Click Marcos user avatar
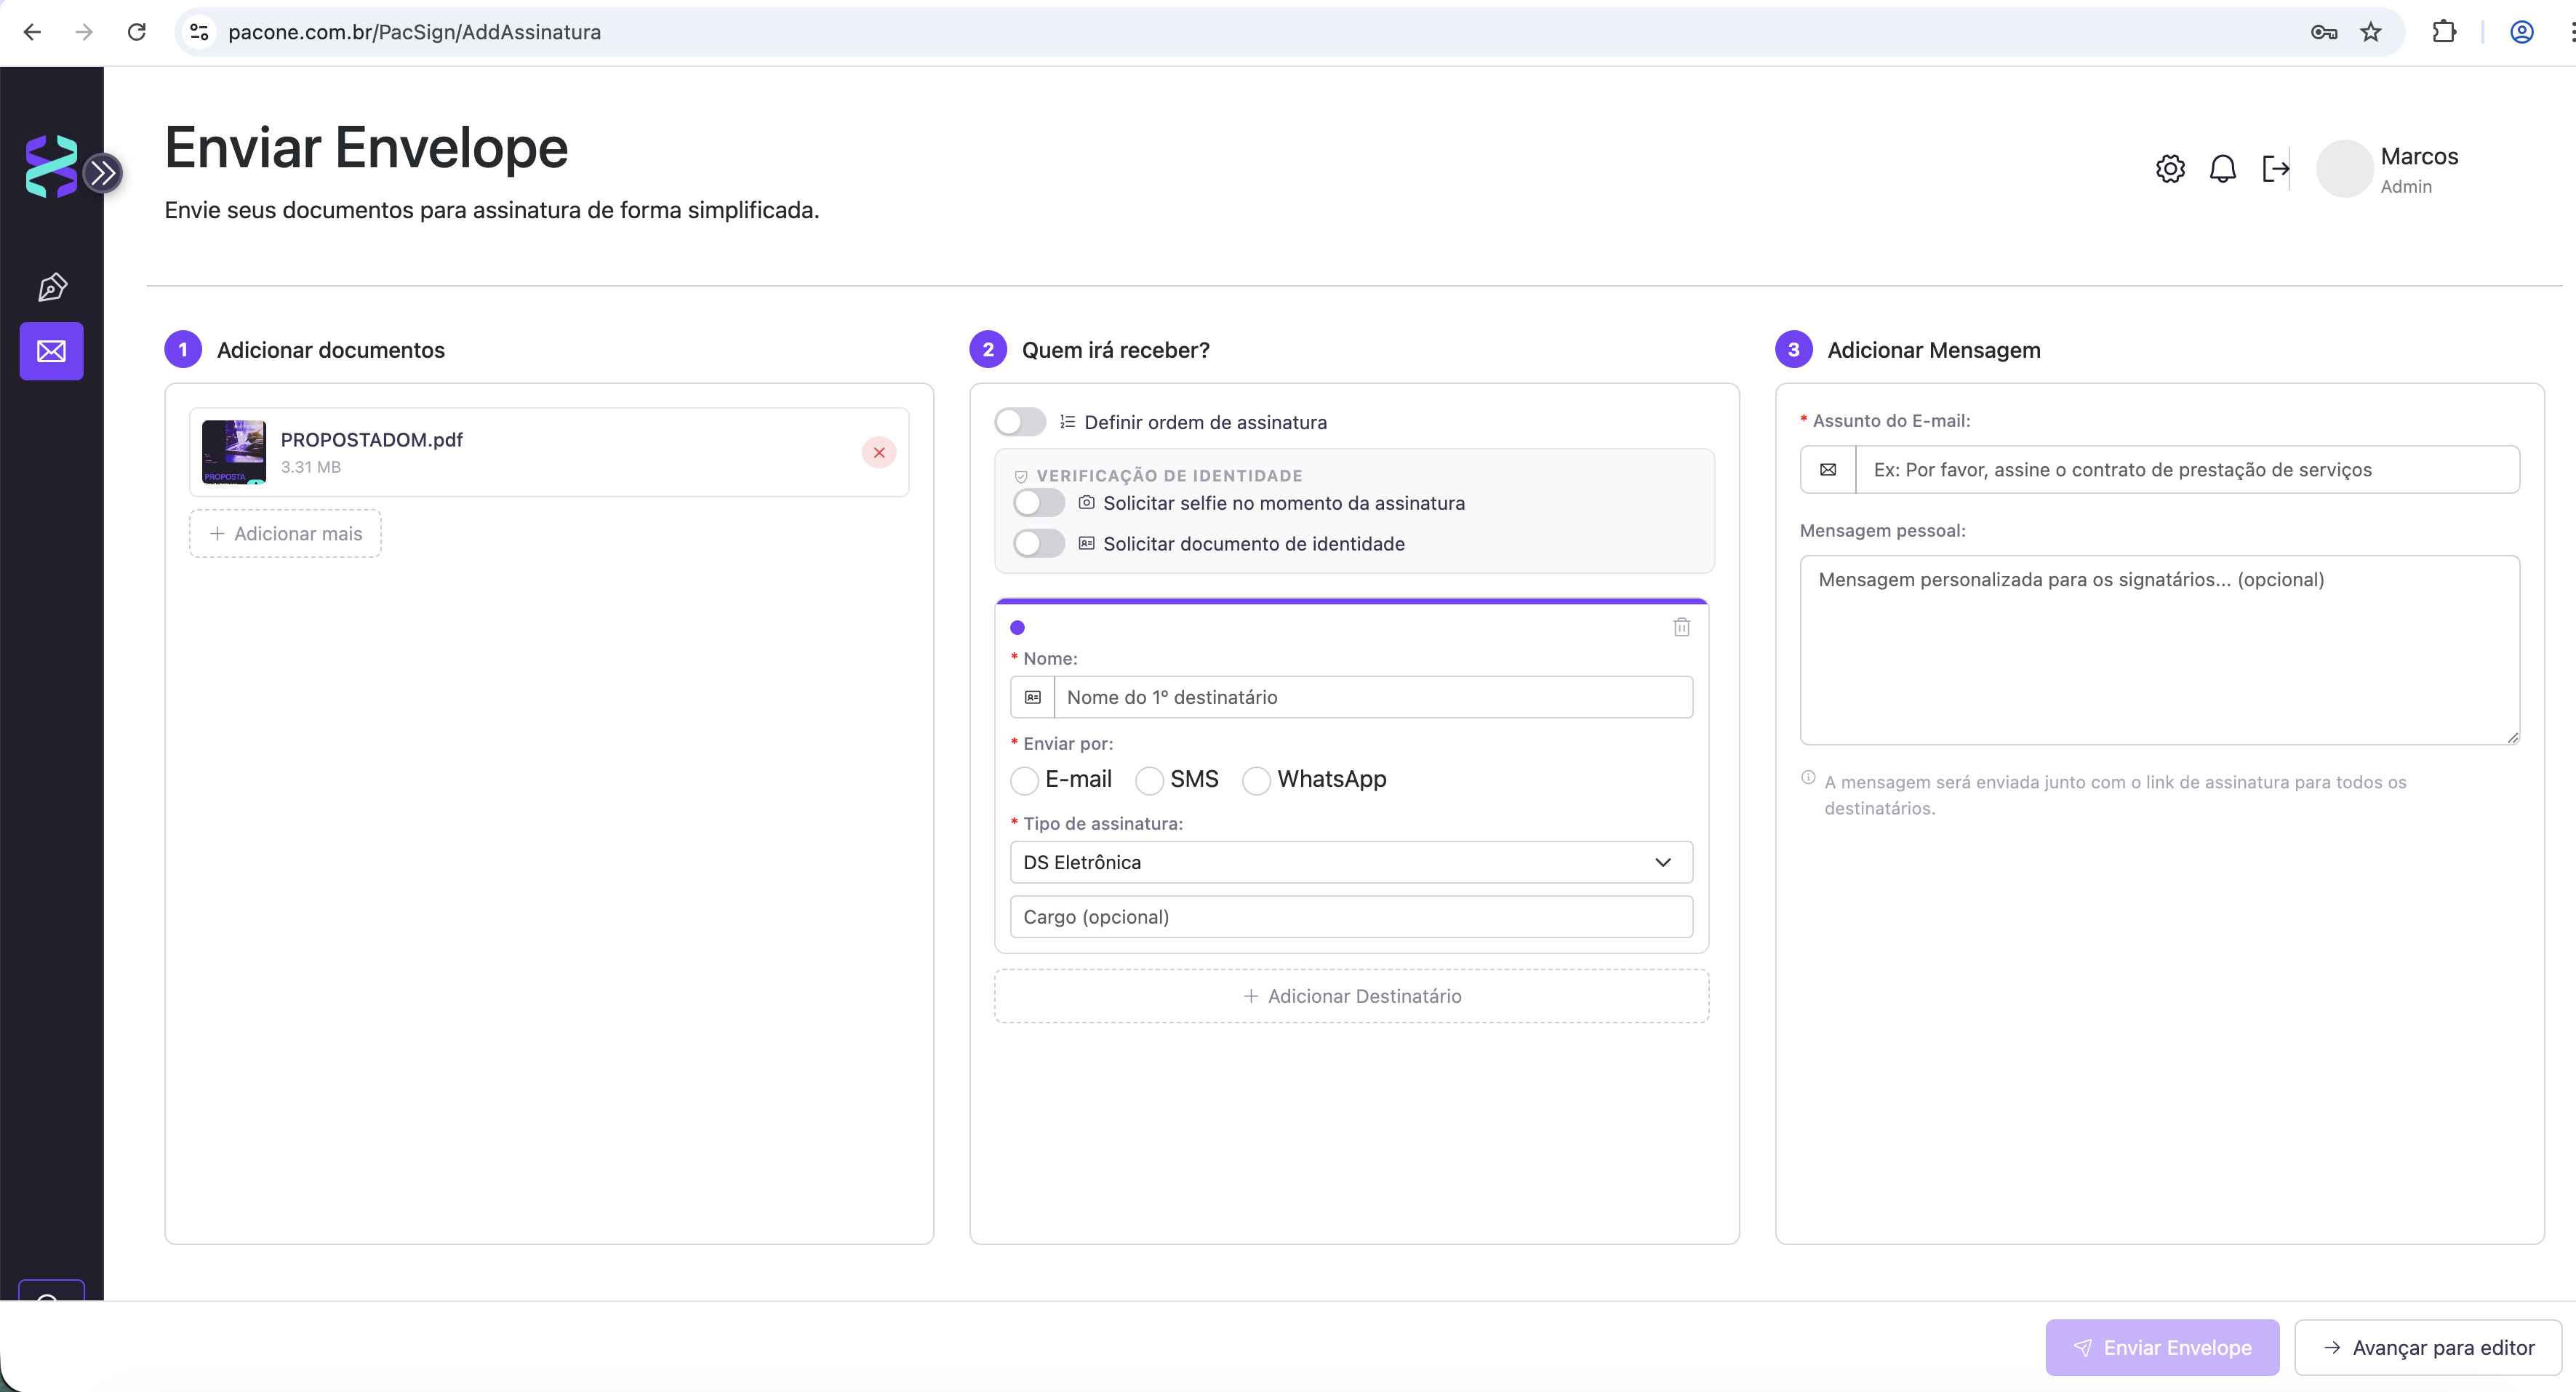 (x=2345, y=169)
